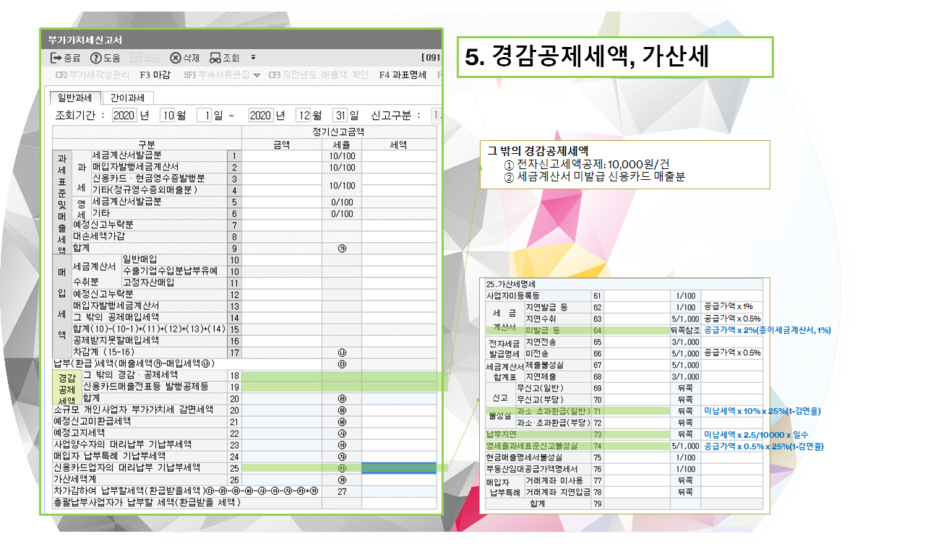Open the 신고구분 selection field
This screenshot has width=925, height=544.
coord(436,115)
